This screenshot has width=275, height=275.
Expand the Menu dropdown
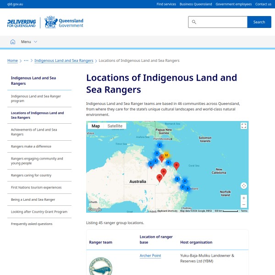29,42
